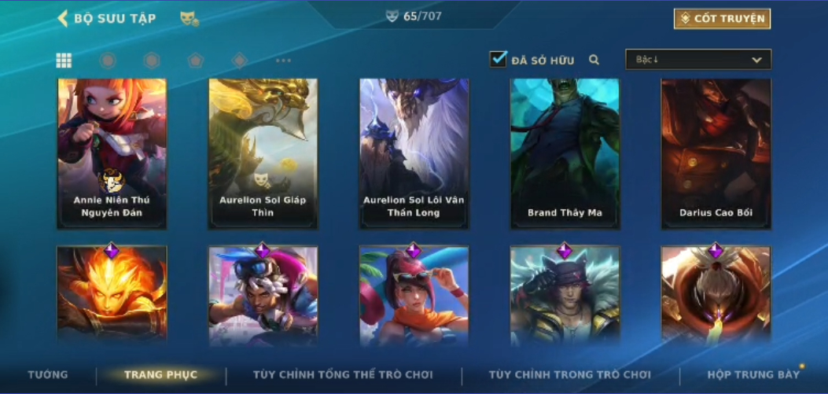
Task: Open the three-dots more filters icon
Action: (x=283, y=61)
